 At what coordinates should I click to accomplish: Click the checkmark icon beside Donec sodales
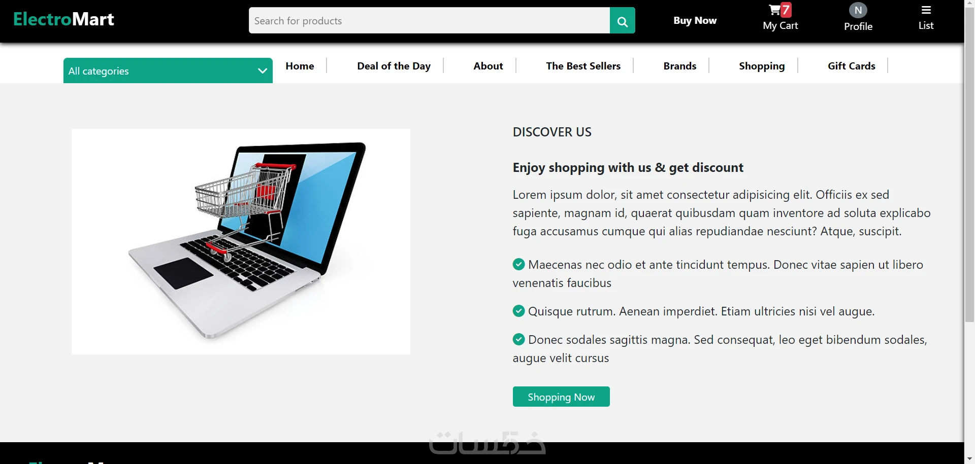point(518,339)
